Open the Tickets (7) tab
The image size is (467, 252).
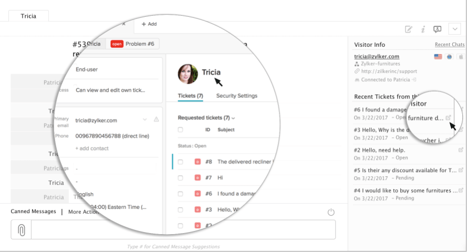(x=190, y=96)
